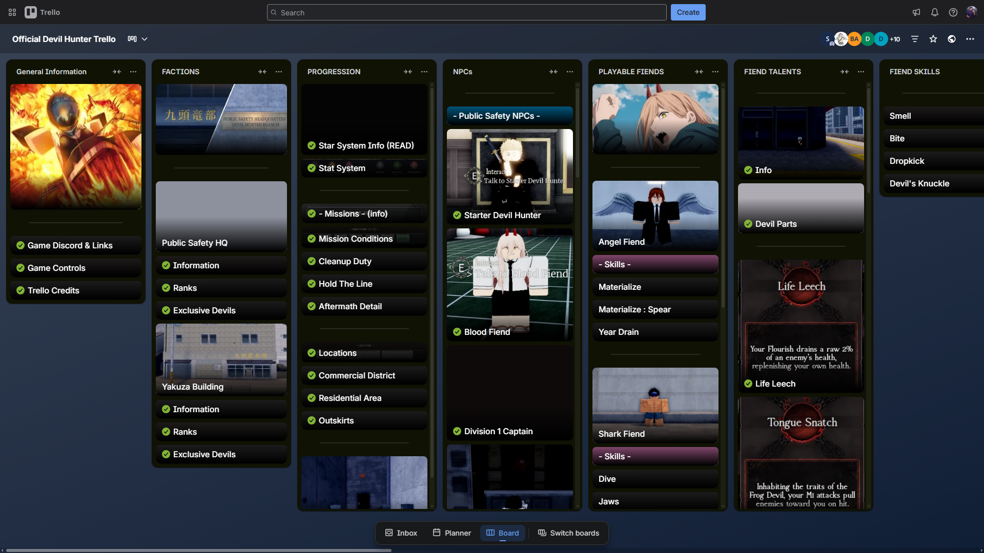Switch to the Inbox tab

[401, 533]
